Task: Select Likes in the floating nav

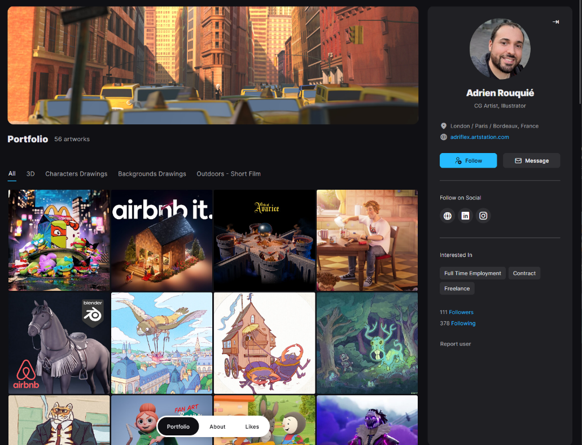Action: coord(252,427)
